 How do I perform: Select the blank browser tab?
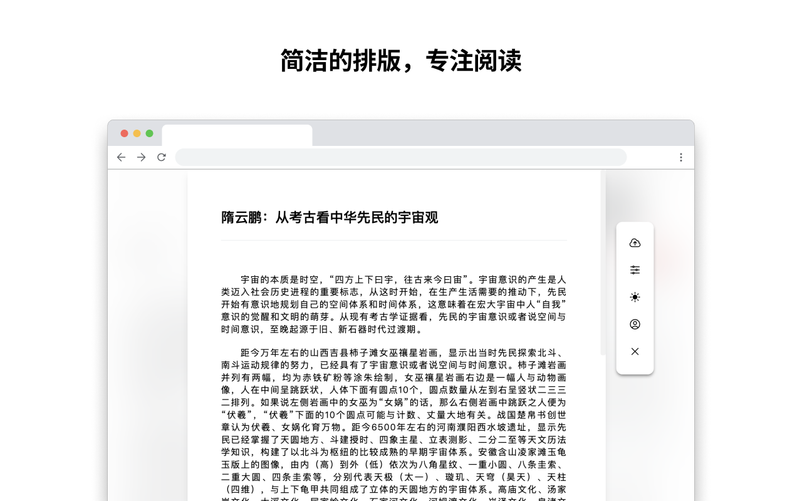tap(237, 135)
